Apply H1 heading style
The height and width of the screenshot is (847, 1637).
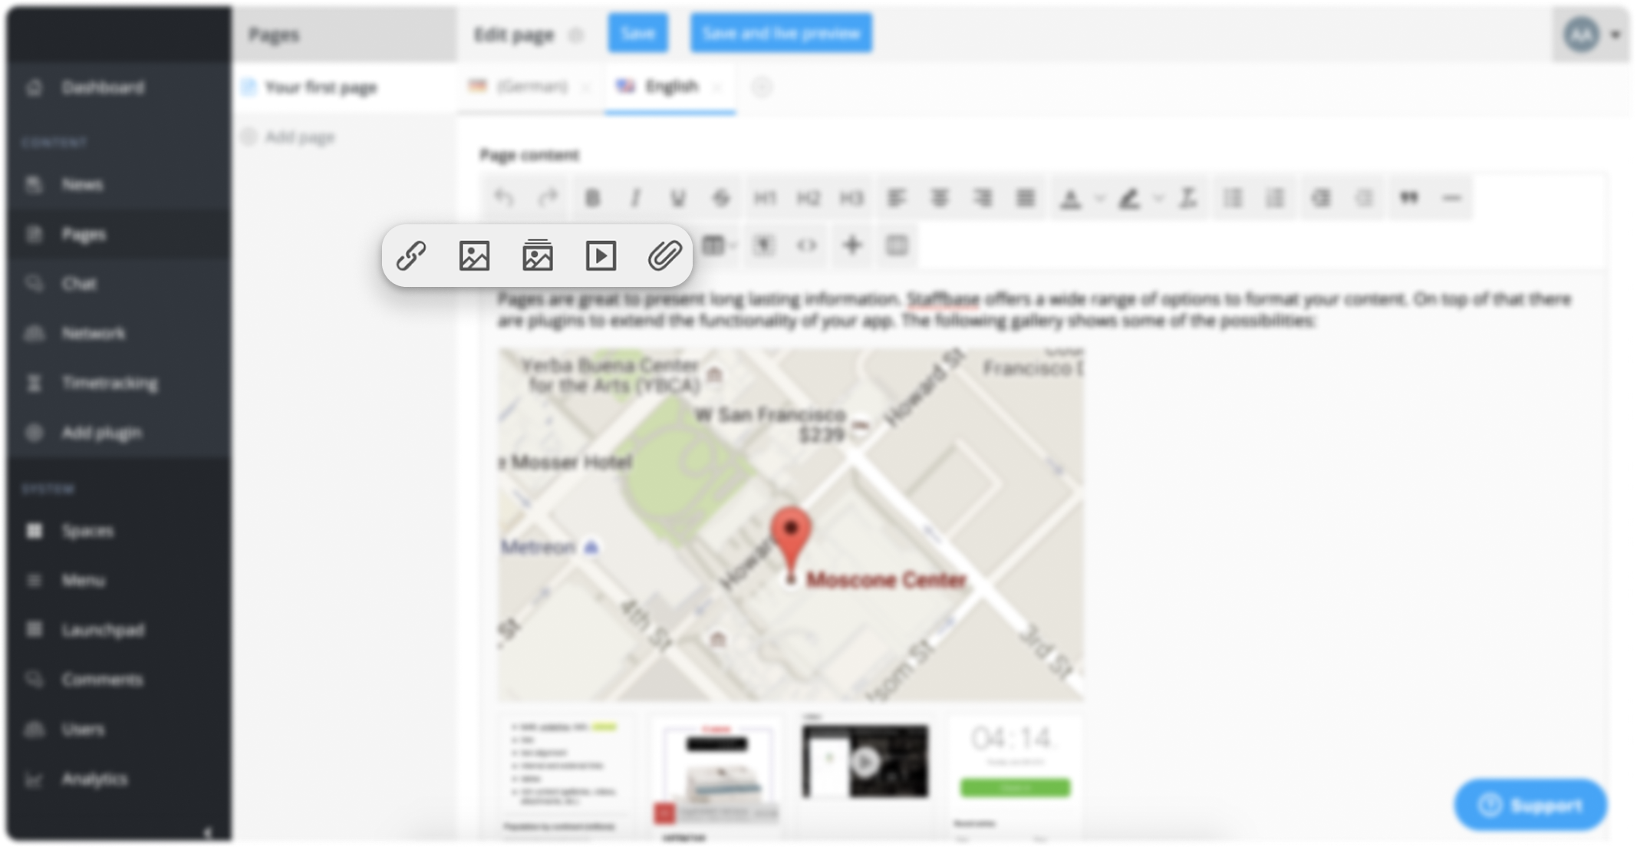pyautogui.click(x=765, y=199)
